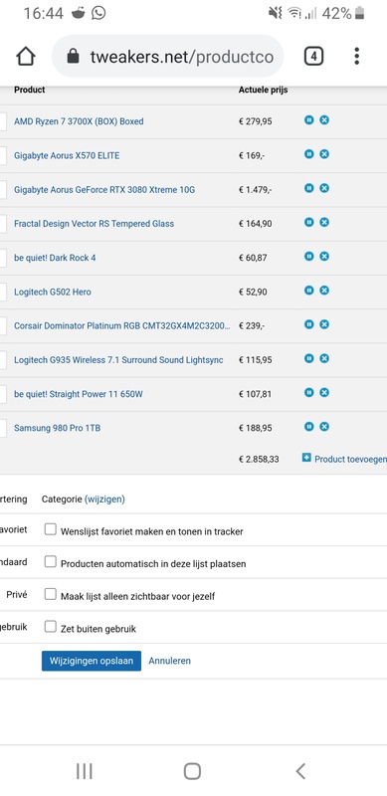
Task: Pause alert for Logitech G502 Hero
Action: [x=308, y=290]
